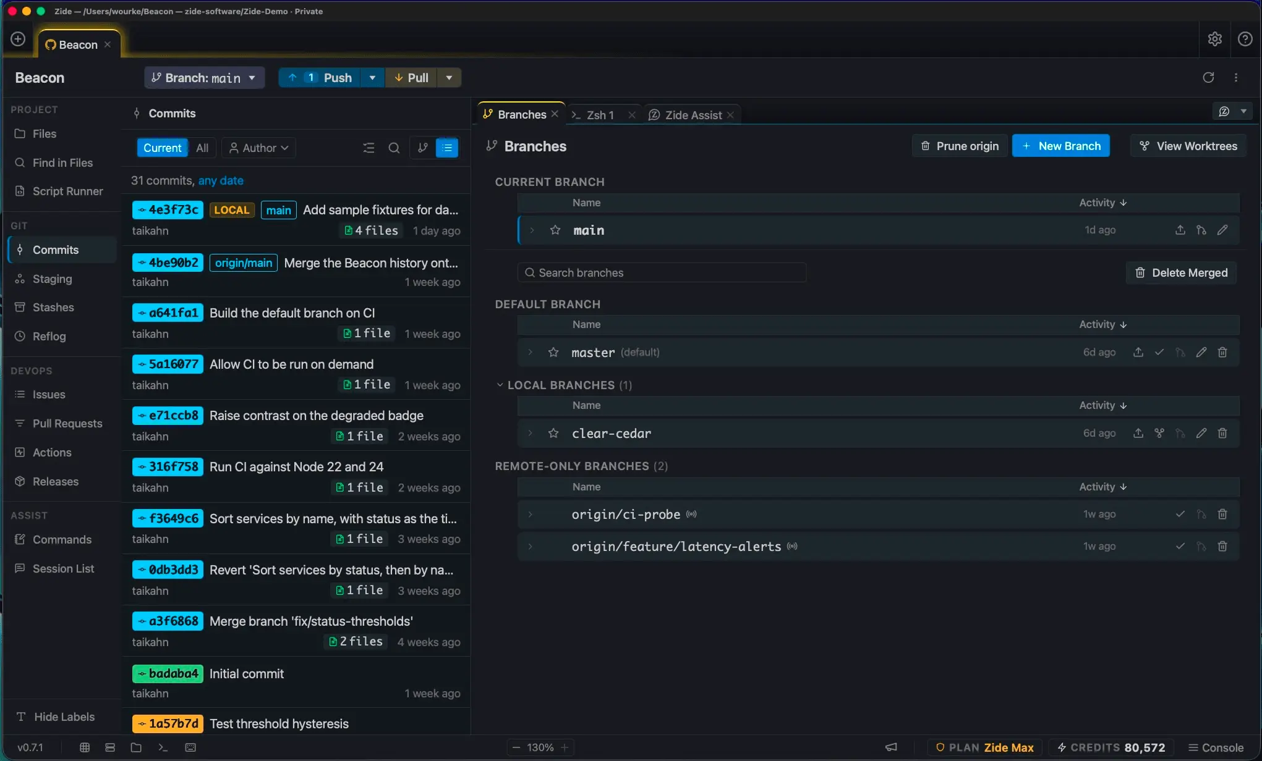The height and width of the screenshot is (761, 1262).
Task: Open the Branch: main dropdown
Action: 204,77
